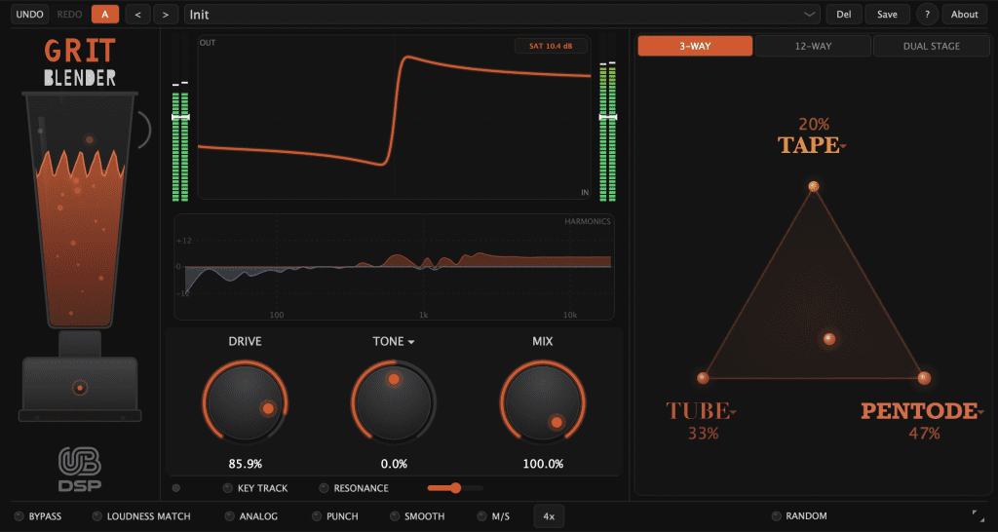Click the 4x oversampling selector
Image resolution: width=998 pixels, height=532 pixels.
click(x=549, y=516)
